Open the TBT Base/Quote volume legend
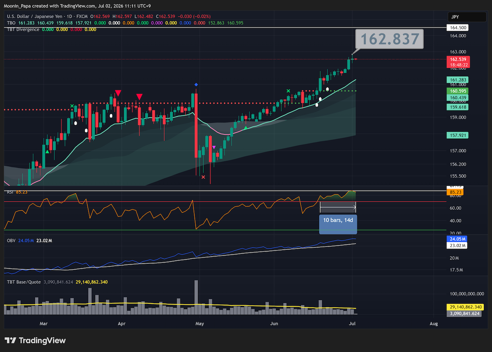Image resolution: width=492 pixels, height=352 pixels. coord(24,282)
